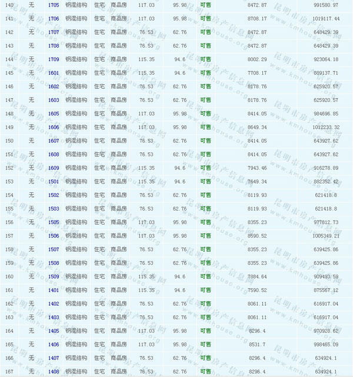
Task: Open room 1509 link
Action: tap(54, 276)
